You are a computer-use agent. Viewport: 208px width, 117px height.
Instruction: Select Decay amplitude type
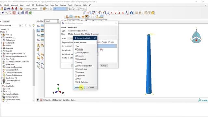pos(78,62)
